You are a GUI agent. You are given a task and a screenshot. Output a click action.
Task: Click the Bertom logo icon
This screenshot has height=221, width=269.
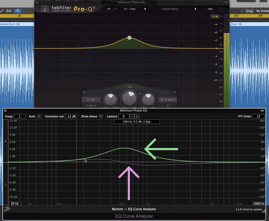pyautogui.click(x=7, y=209)
